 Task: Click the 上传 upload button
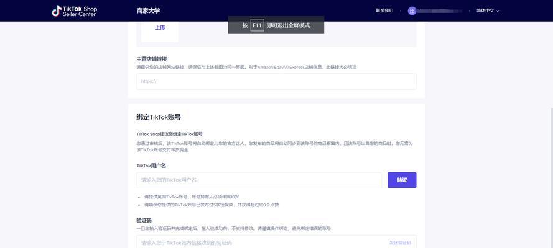point(160,28)
